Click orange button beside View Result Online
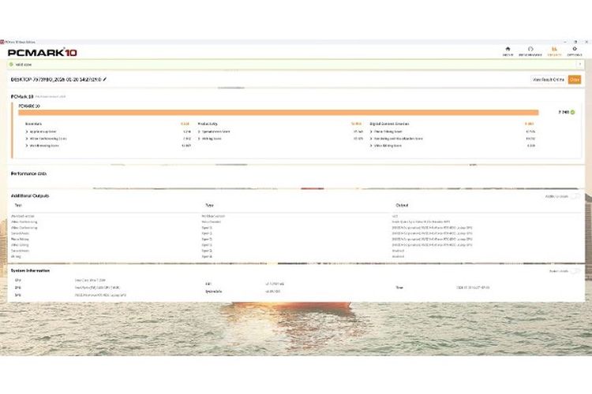The height and width of the screenshot is (394, 592). [575, 80]
